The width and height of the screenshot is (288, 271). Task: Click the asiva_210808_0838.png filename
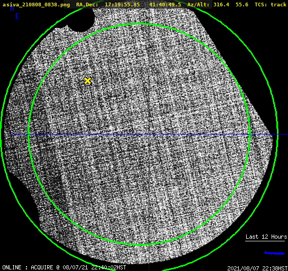(36, 5)
